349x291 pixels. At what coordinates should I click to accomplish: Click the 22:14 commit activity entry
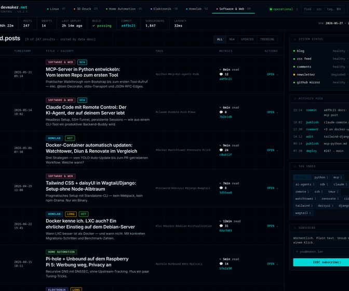[321, 112]
